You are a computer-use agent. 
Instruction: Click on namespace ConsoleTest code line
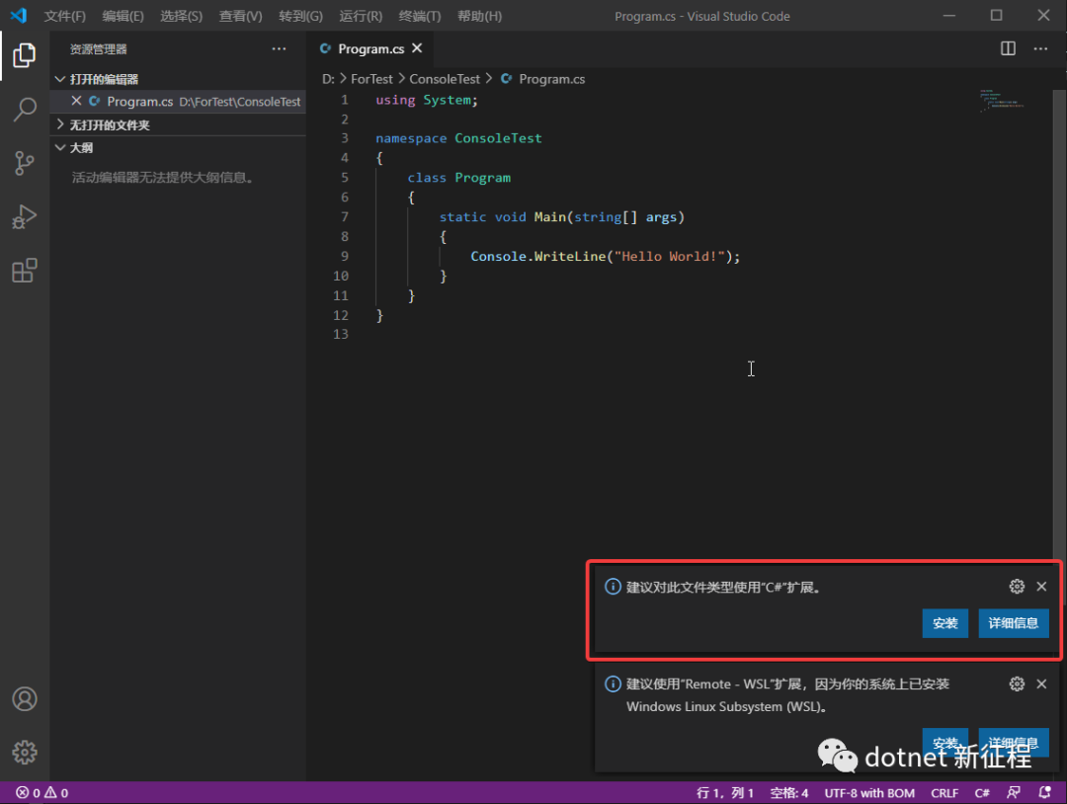pos(458,138)
